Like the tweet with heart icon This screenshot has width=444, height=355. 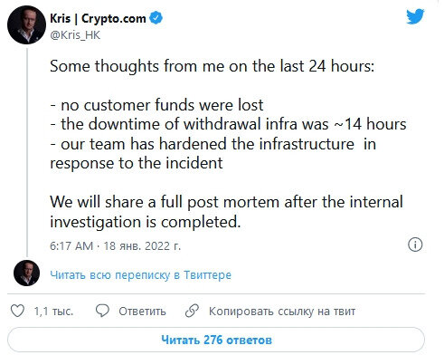(x=17, y=311)
